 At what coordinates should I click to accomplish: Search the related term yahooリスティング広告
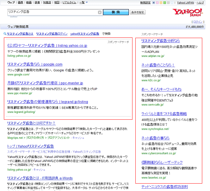85,34
